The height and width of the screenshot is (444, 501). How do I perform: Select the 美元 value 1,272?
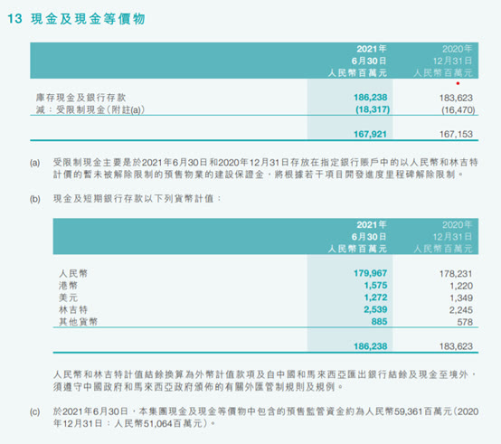[x=375, y=298]
